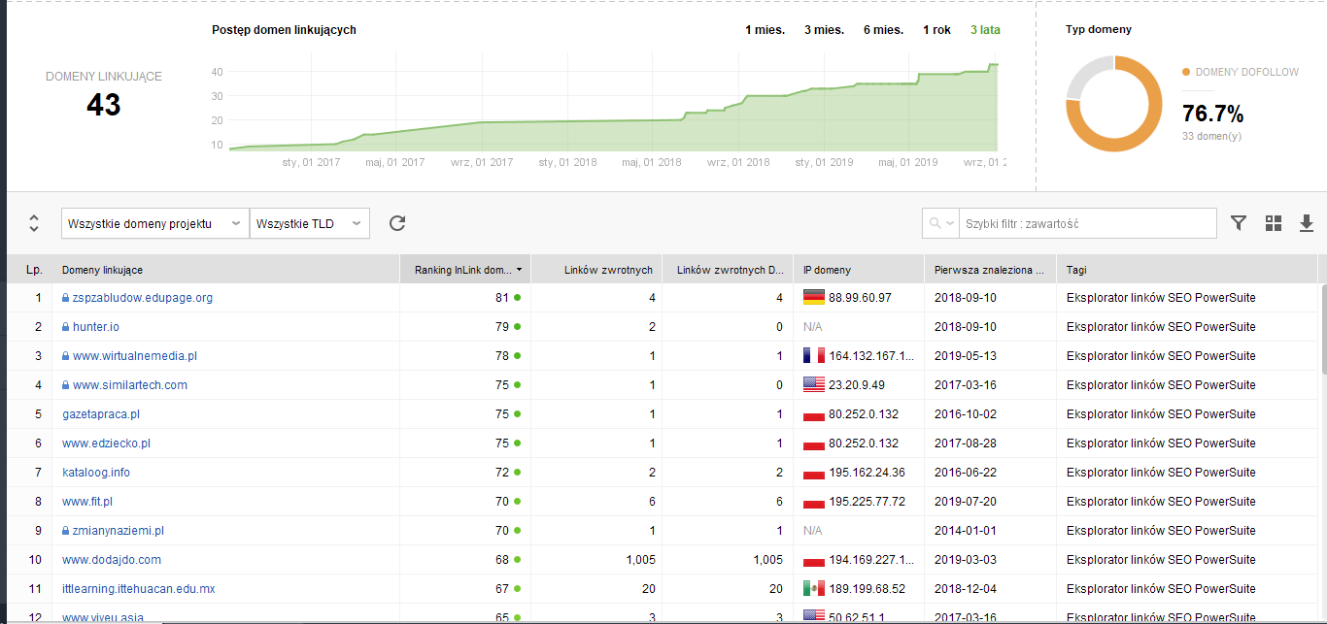Click the refresh icon in toolbar
This screenshot has height=624, width=1327.
click(x=396, y=223)
